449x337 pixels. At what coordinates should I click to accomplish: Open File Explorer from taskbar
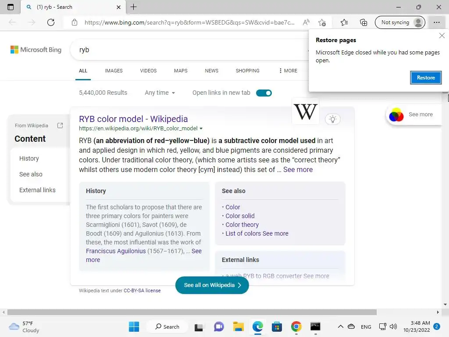238,326
